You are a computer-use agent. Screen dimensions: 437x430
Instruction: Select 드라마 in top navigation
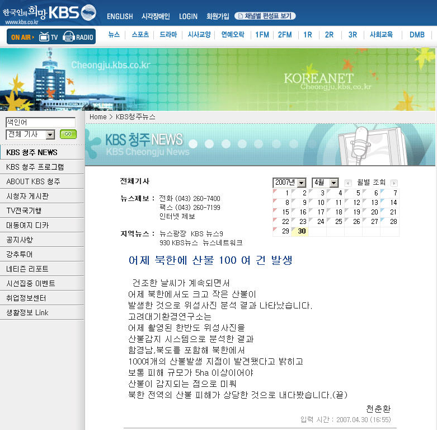point(168,35)
